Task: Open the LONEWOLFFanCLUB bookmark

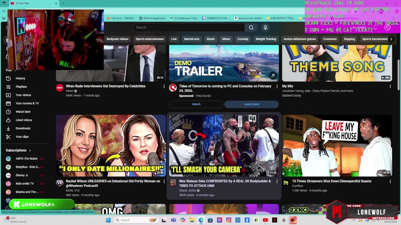Action: pos(216,18)
